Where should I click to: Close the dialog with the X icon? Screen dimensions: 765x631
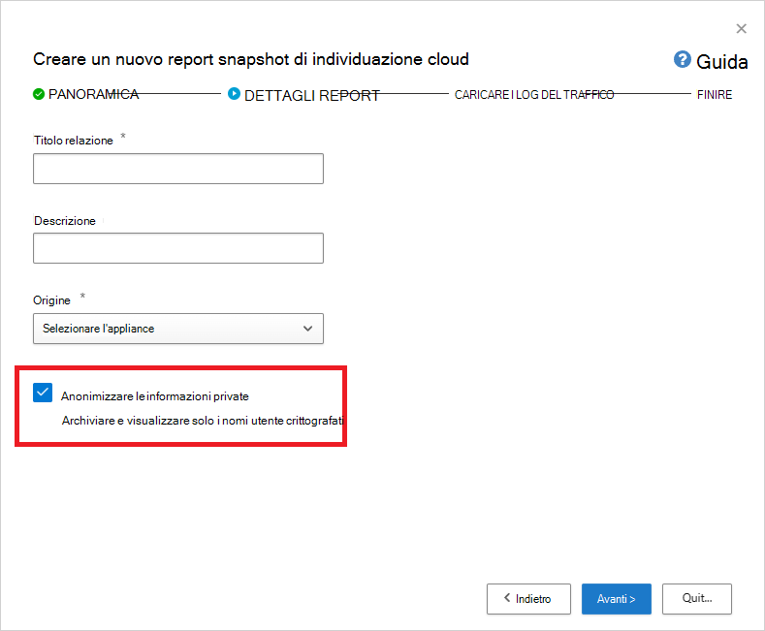tap(741, 29)
